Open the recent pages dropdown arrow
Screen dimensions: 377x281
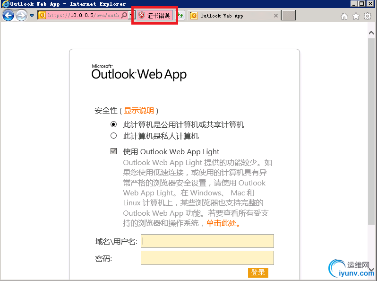[32, 16]
